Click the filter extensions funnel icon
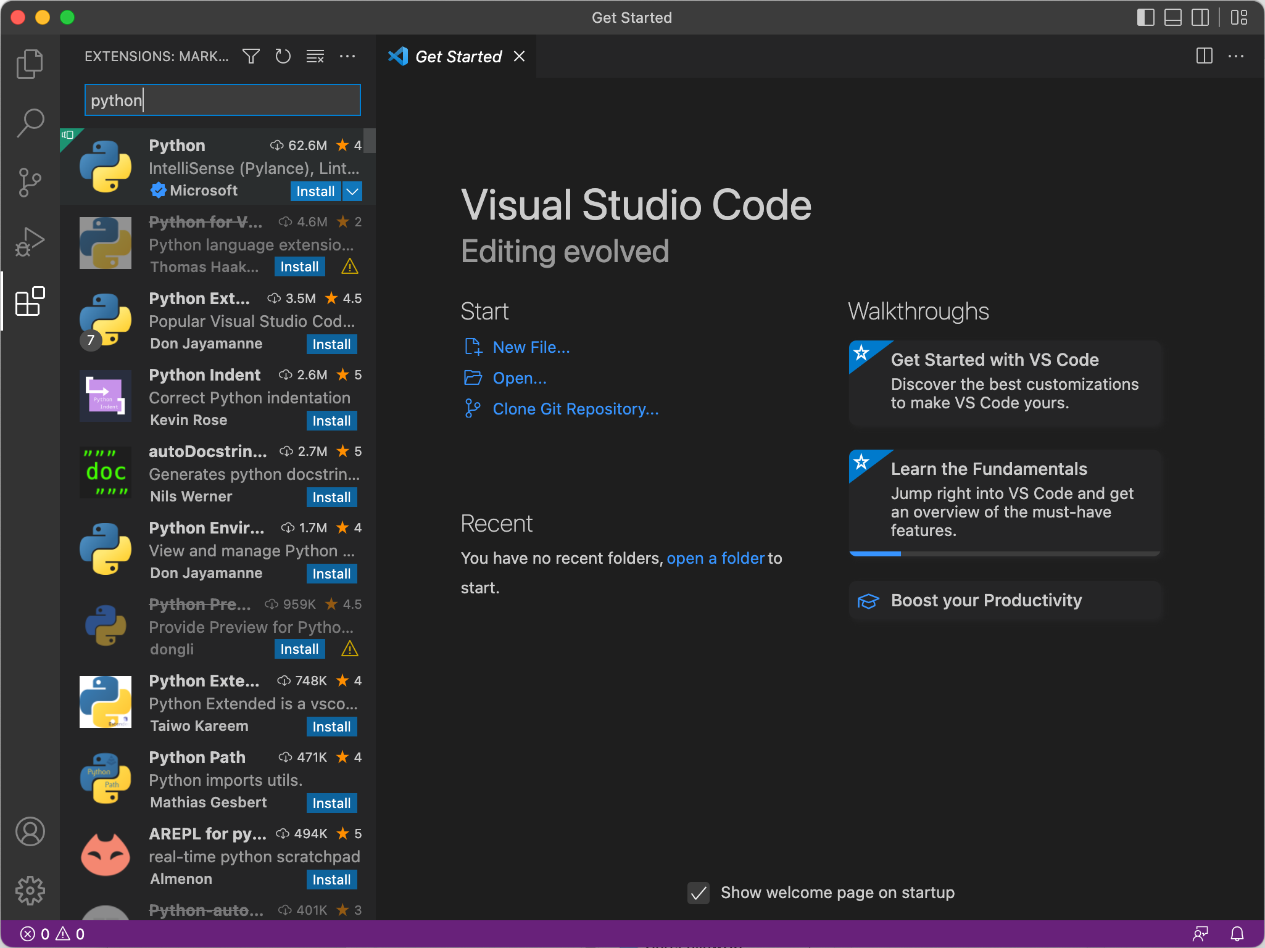Viewport: 1265px width, 948px height. 251,57
